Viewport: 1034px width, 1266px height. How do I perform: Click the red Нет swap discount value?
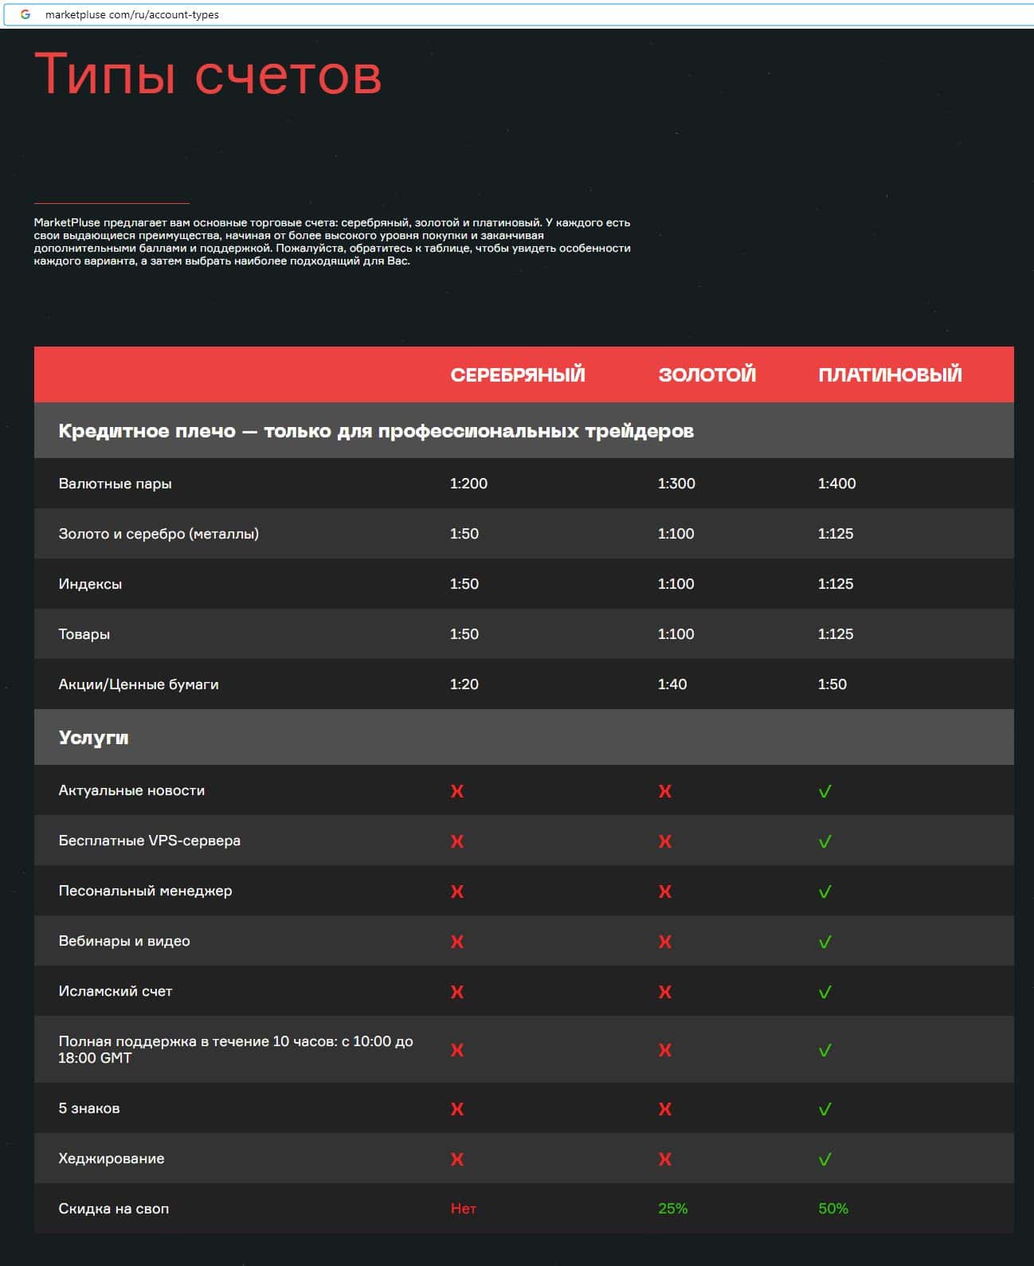464,1209
